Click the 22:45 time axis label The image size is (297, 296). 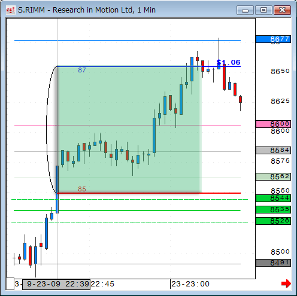click(x=102, y=284)
